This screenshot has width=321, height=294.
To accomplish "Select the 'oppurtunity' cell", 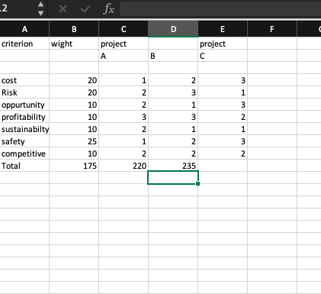I will tap(24, 105).
